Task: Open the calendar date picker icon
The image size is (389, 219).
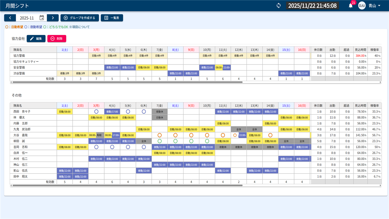Action: (42, 18)
